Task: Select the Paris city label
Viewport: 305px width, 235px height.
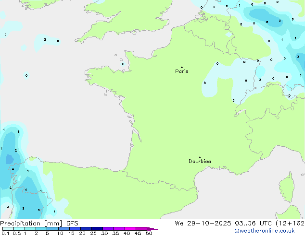Action: (182, 71)
